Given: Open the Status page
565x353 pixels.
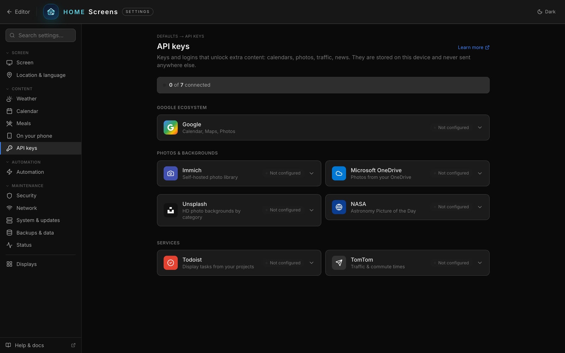Looking at the screenshot, I should pyautogui.click(x=41, y=245).
